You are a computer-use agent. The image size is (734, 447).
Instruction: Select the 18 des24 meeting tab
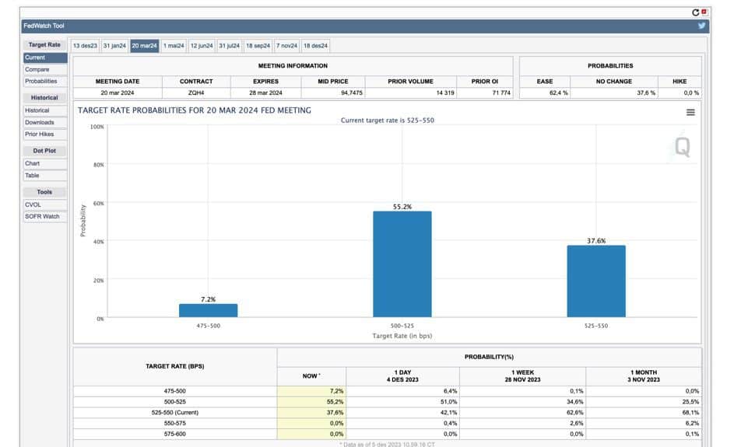[315, 46]
